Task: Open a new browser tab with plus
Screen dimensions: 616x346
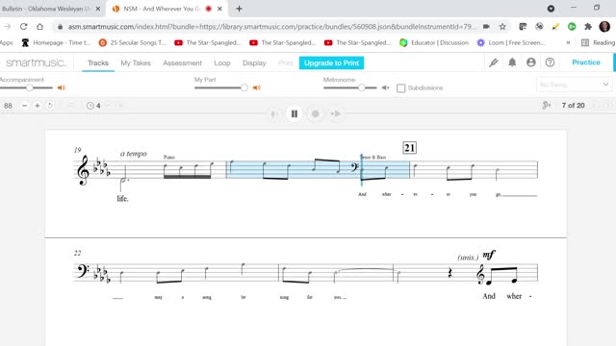Action: 239,9
